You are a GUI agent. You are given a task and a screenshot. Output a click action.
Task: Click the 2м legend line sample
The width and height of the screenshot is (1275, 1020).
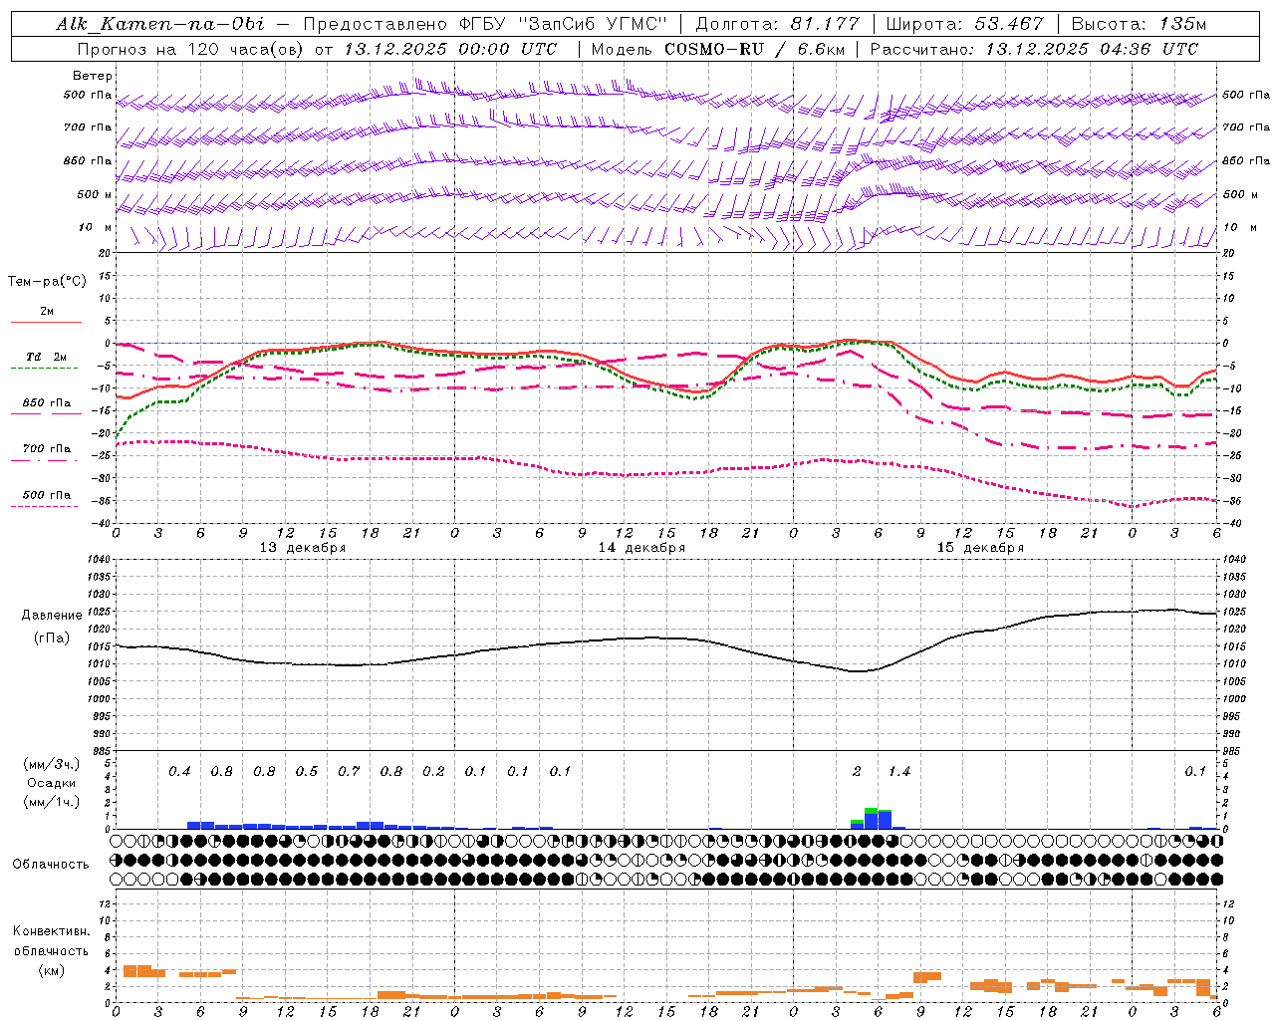pos(46,323)
